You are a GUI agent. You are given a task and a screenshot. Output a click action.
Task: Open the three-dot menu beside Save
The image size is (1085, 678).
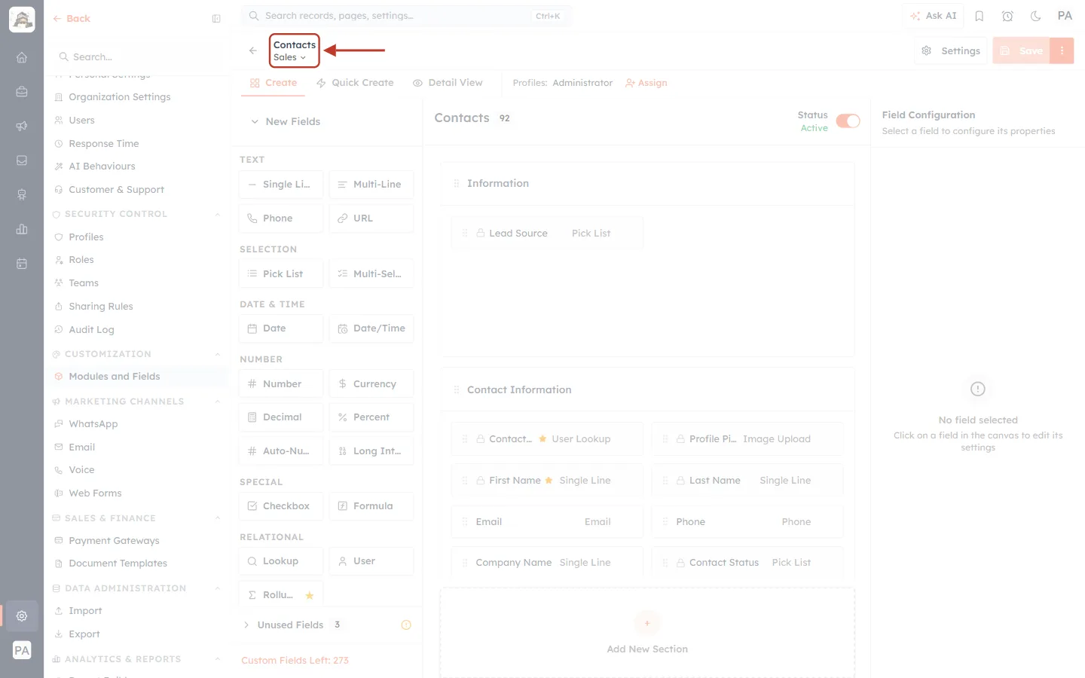tap(1062, 50)
